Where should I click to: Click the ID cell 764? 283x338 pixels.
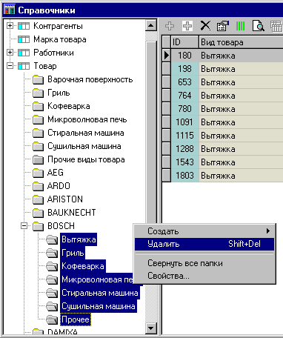point(184,96)
